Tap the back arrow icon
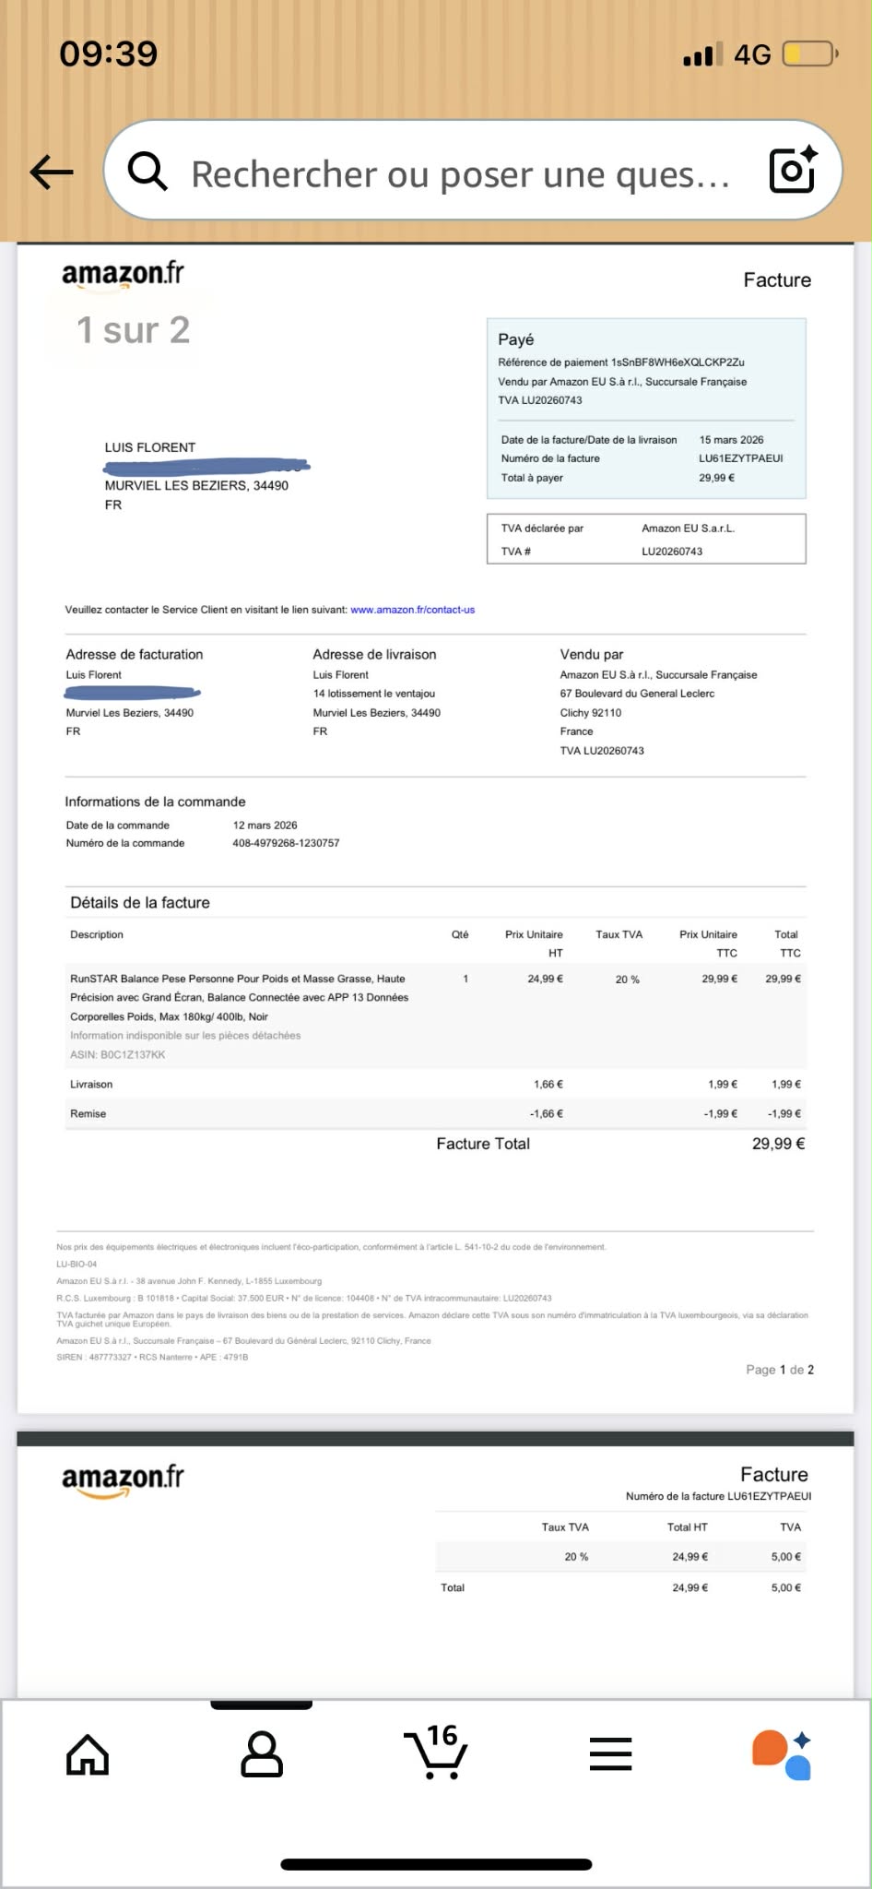The height and width of the screenshot is (1889, 872). click(x=52, y=171)
